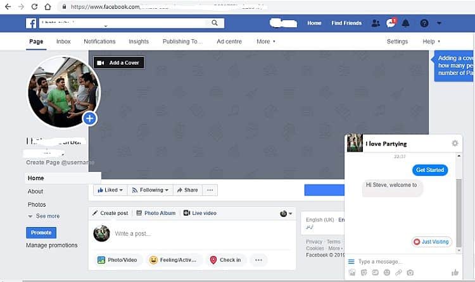
Task: Click the attachment paperclip icon in chat
Action: pos(398,273)
